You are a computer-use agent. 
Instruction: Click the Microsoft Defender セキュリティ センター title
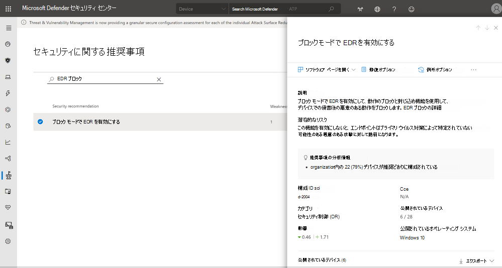coord(69,9)
